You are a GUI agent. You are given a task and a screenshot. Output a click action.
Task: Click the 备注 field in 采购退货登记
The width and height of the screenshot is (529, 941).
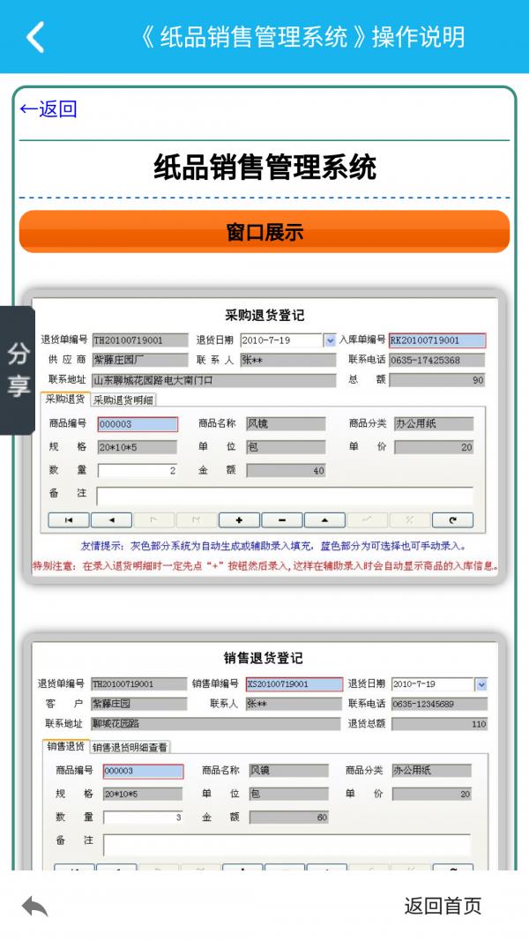coord(285,497)
